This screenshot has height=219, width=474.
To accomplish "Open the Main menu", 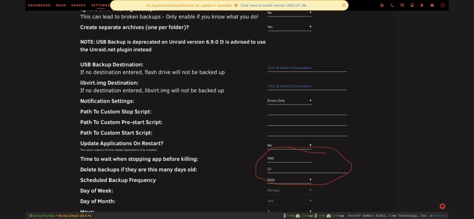I will tap(61, 5).
